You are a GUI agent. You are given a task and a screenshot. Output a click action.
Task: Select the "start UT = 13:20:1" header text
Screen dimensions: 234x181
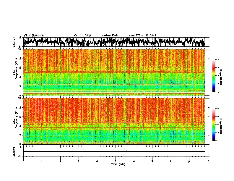click(143, 35)
